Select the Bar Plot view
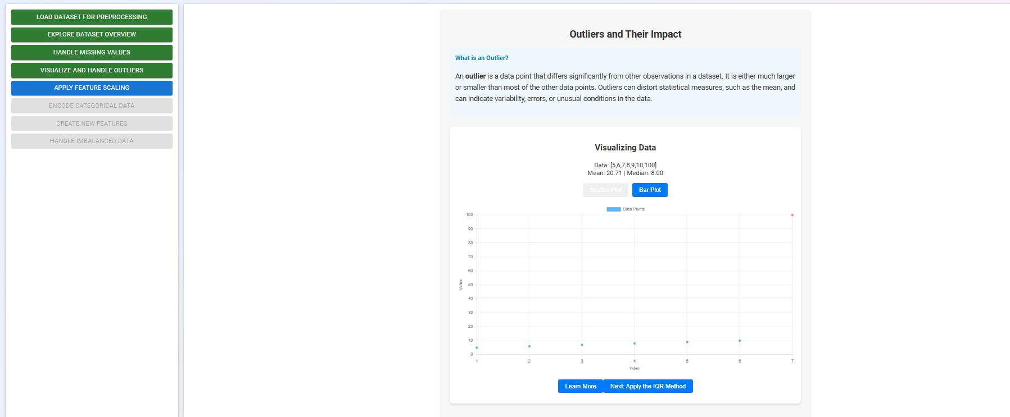The image size is (1010, 417). tap(650, 190)
